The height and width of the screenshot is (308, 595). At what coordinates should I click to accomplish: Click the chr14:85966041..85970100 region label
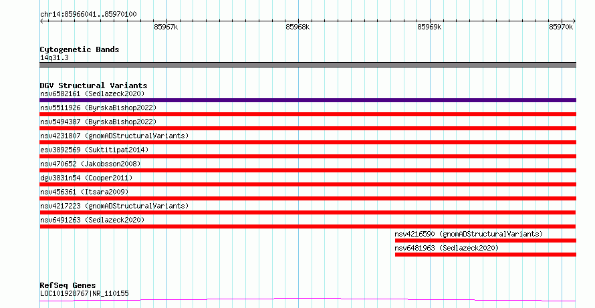pyautogui.click(x=88, y=15)
